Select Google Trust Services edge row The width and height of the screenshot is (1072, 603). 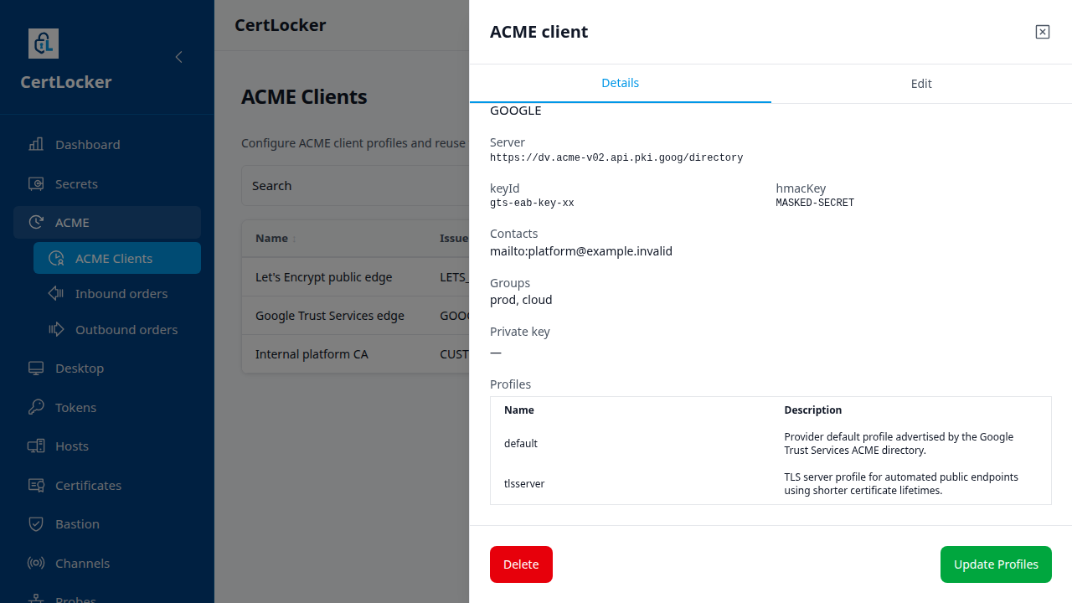click(355, 316)
